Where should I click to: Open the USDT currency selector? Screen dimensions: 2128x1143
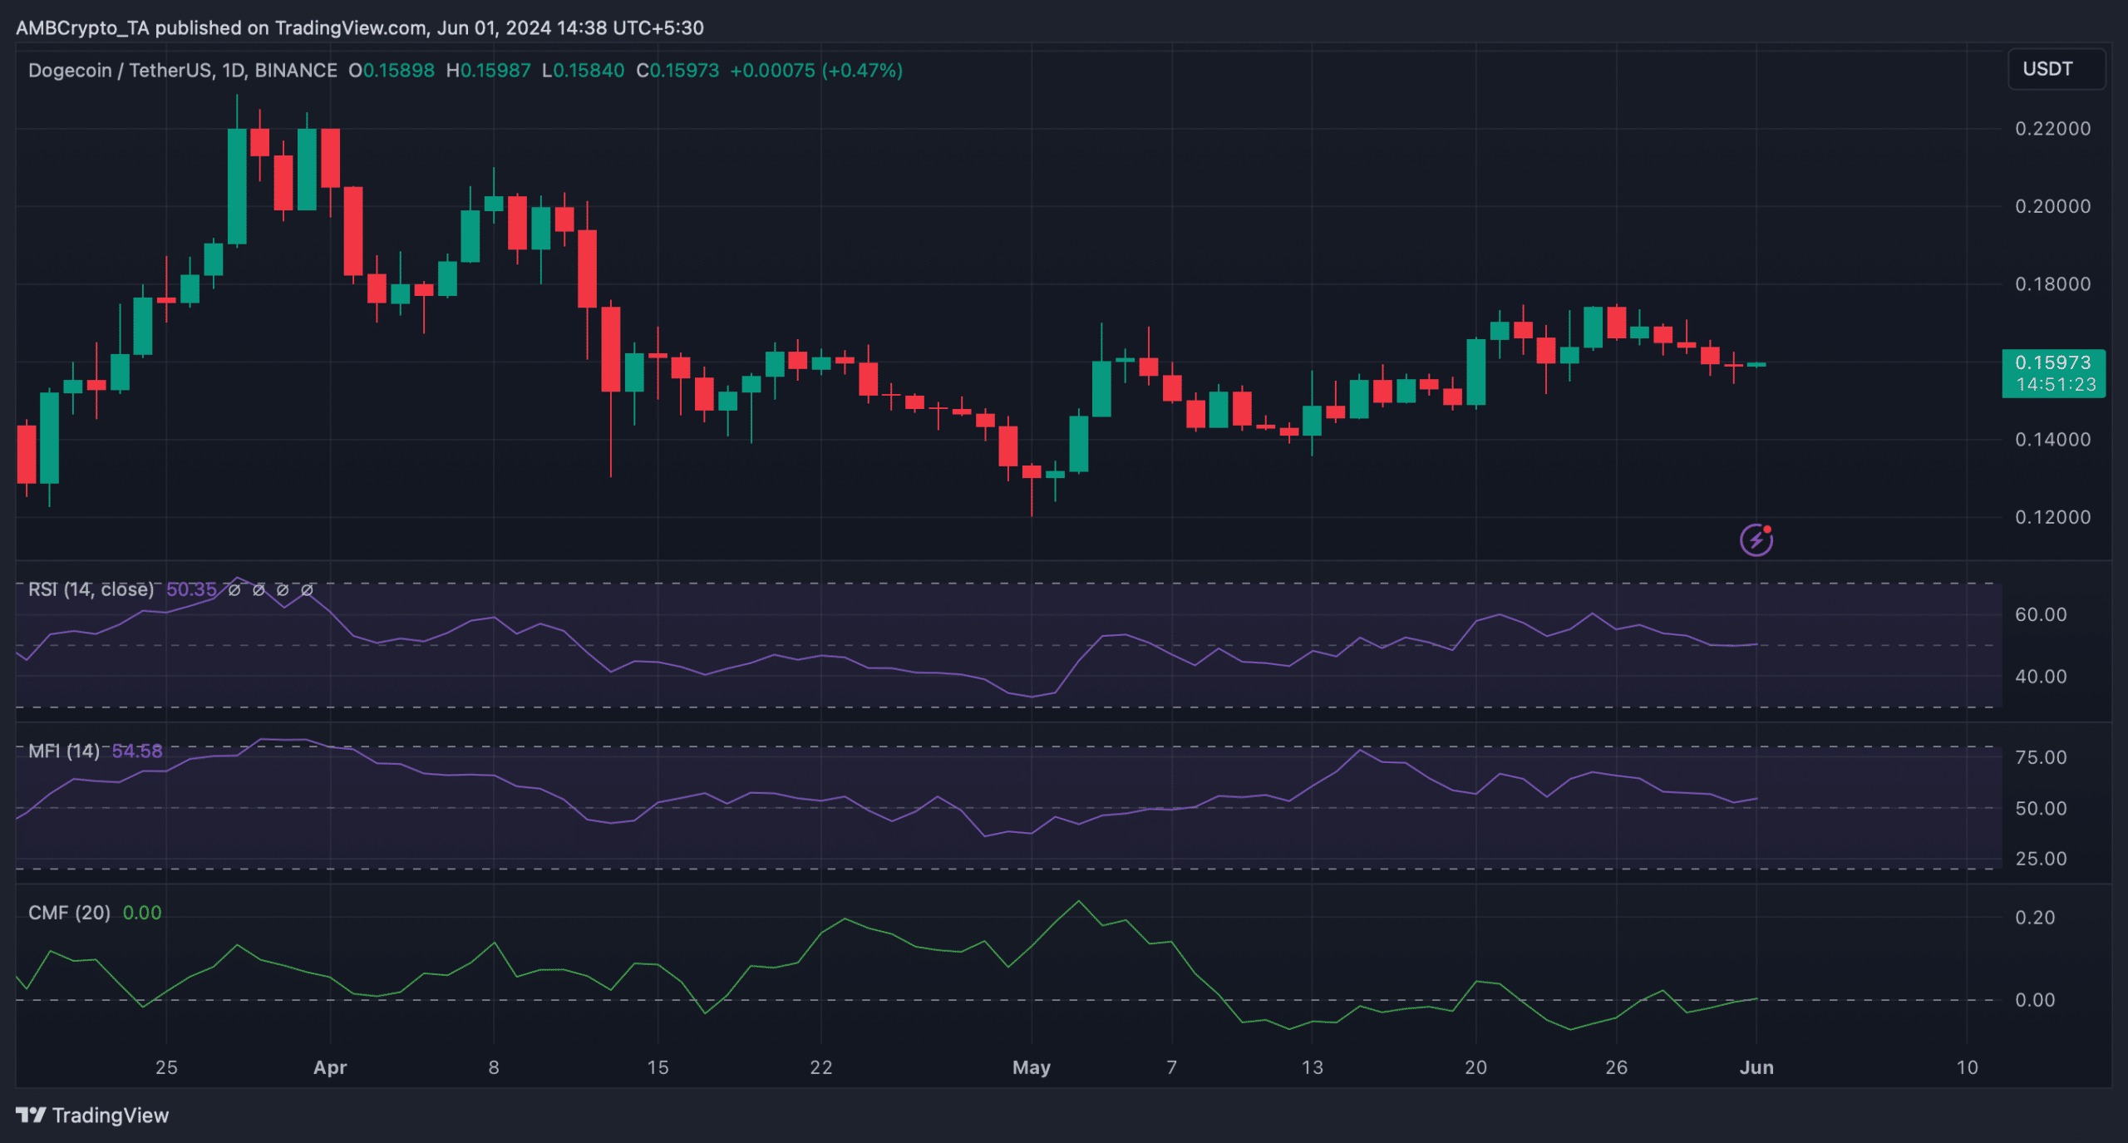2057,69
